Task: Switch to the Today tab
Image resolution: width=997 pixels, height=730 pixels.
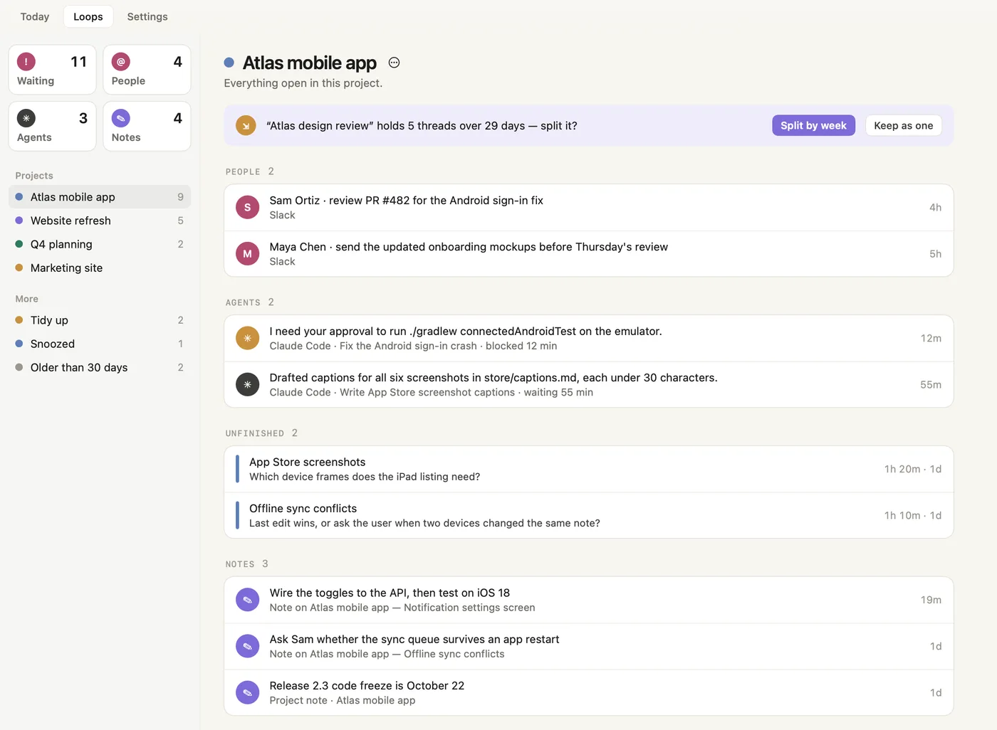Action: (x=35, y=16)
